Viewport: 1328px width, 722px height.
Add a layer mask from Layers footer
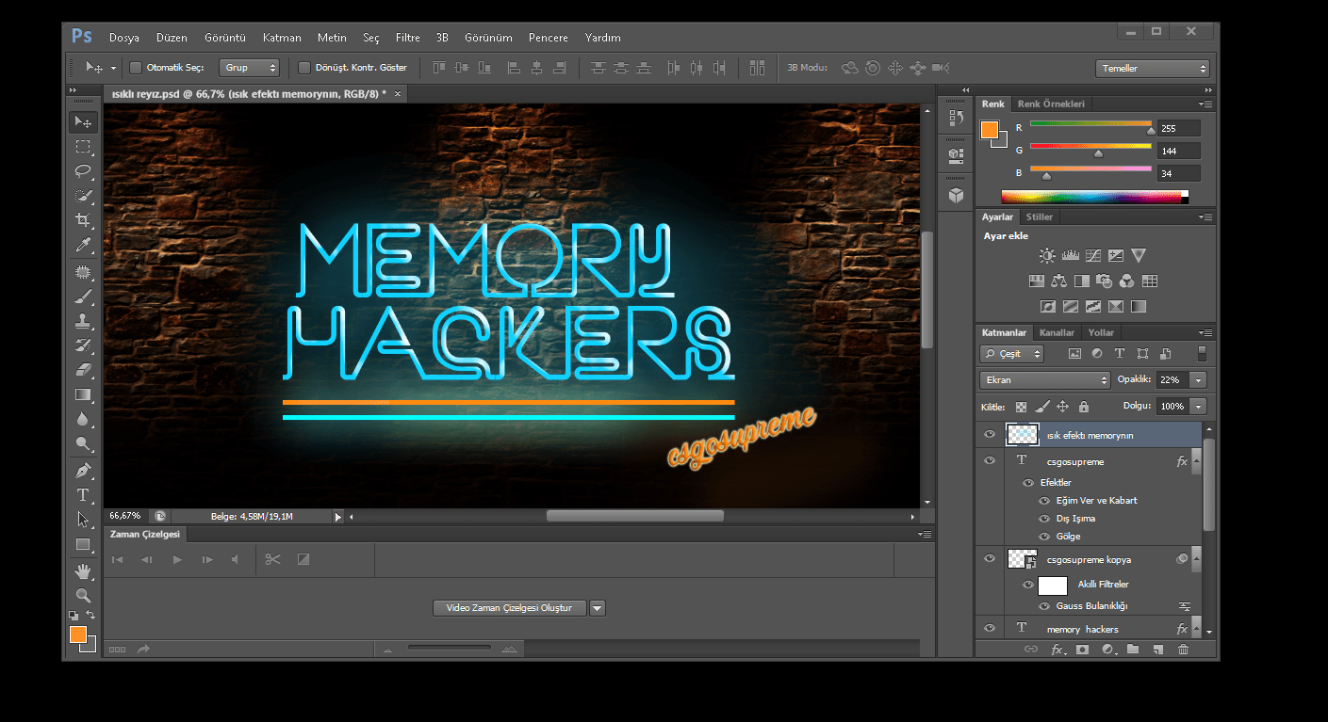pyautogui.click(x=1082, y=649)
